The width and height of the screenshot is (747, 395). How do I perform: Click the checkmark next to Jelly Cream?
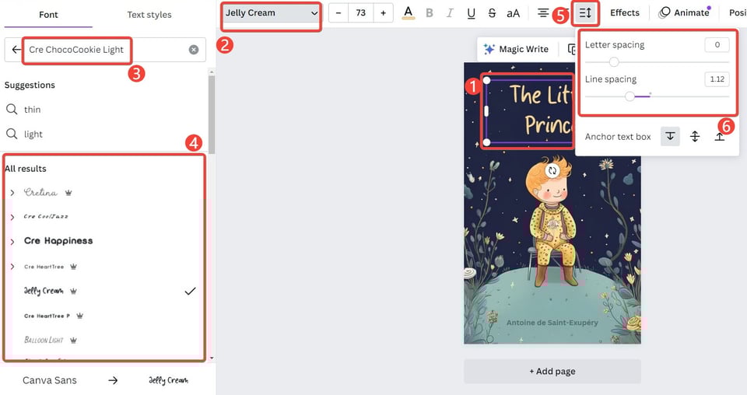pos(190,291)
